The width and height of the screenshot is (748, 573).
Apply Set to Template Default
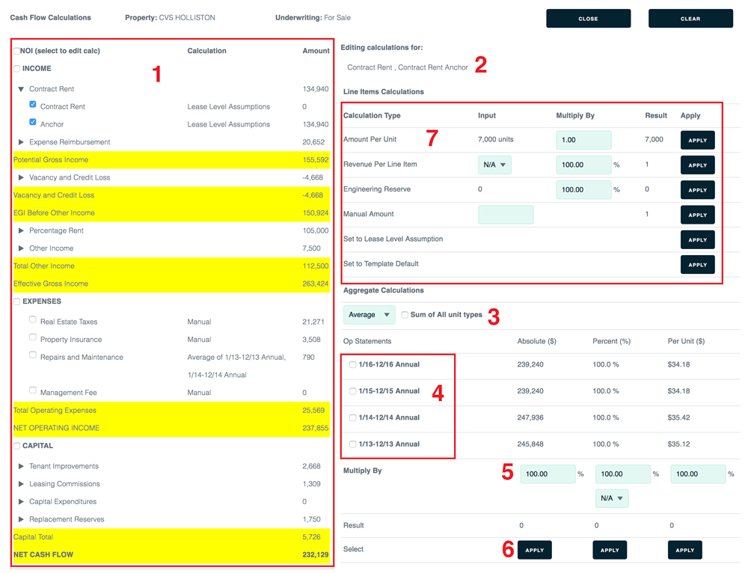click(x=697, y=264)
